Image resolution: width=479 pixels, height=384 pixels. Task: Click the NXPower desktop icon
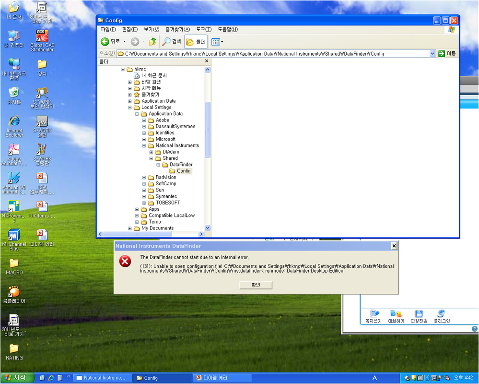point(14,212)
